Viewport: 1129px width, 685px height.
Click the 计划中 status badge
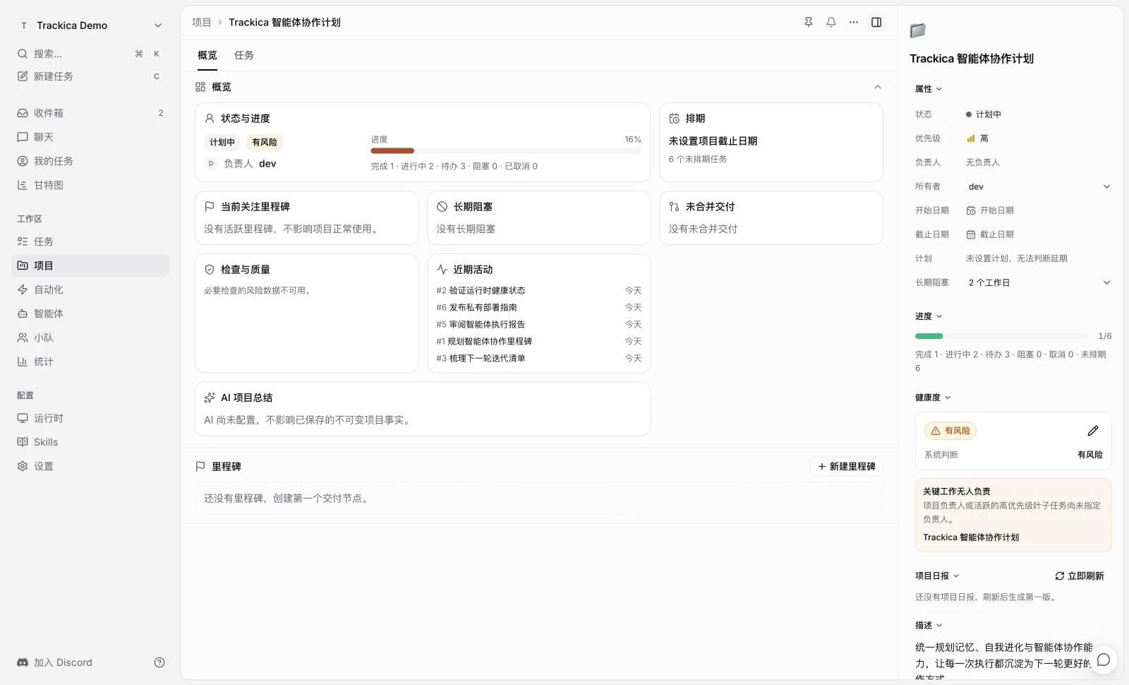click(222, 142)
